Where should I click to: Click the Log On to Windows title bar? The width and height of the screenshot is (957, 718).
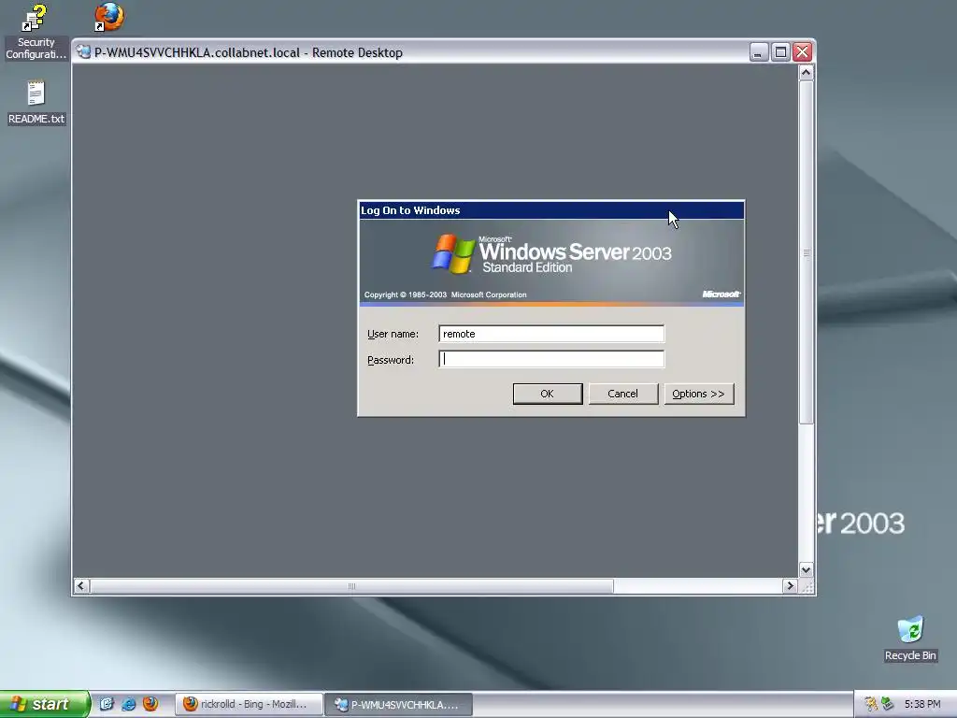551,210
